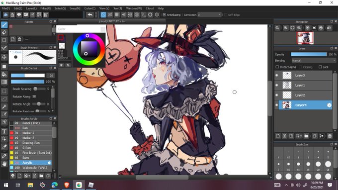Open the Select menu

point(60,8)
